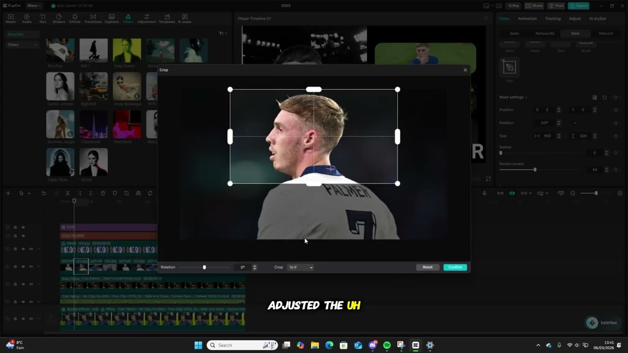The width and height of the screenshot is (628, 353).
Task: Open the Effects panel icon
Action: [75, 19]
